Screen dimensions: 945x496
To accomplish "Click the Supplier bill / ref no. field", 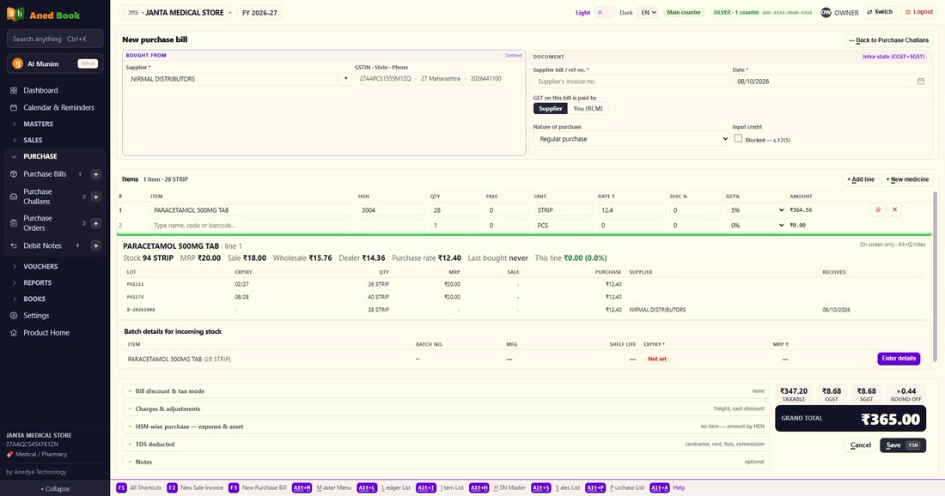I will coord(631,82).
